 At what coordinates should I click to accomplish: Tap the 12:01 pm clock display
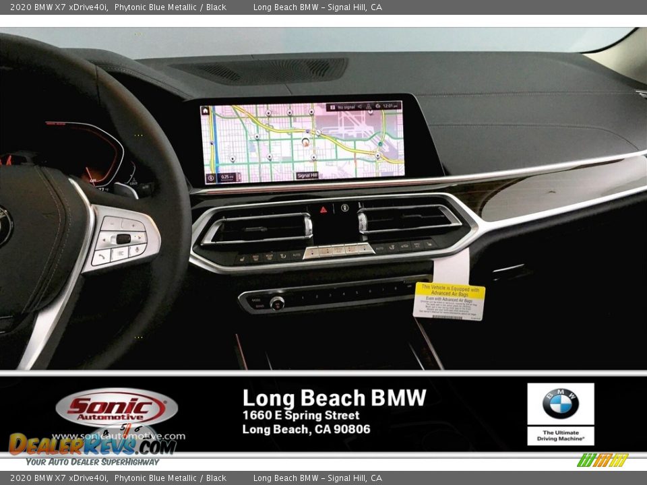(x=391, y=106)
